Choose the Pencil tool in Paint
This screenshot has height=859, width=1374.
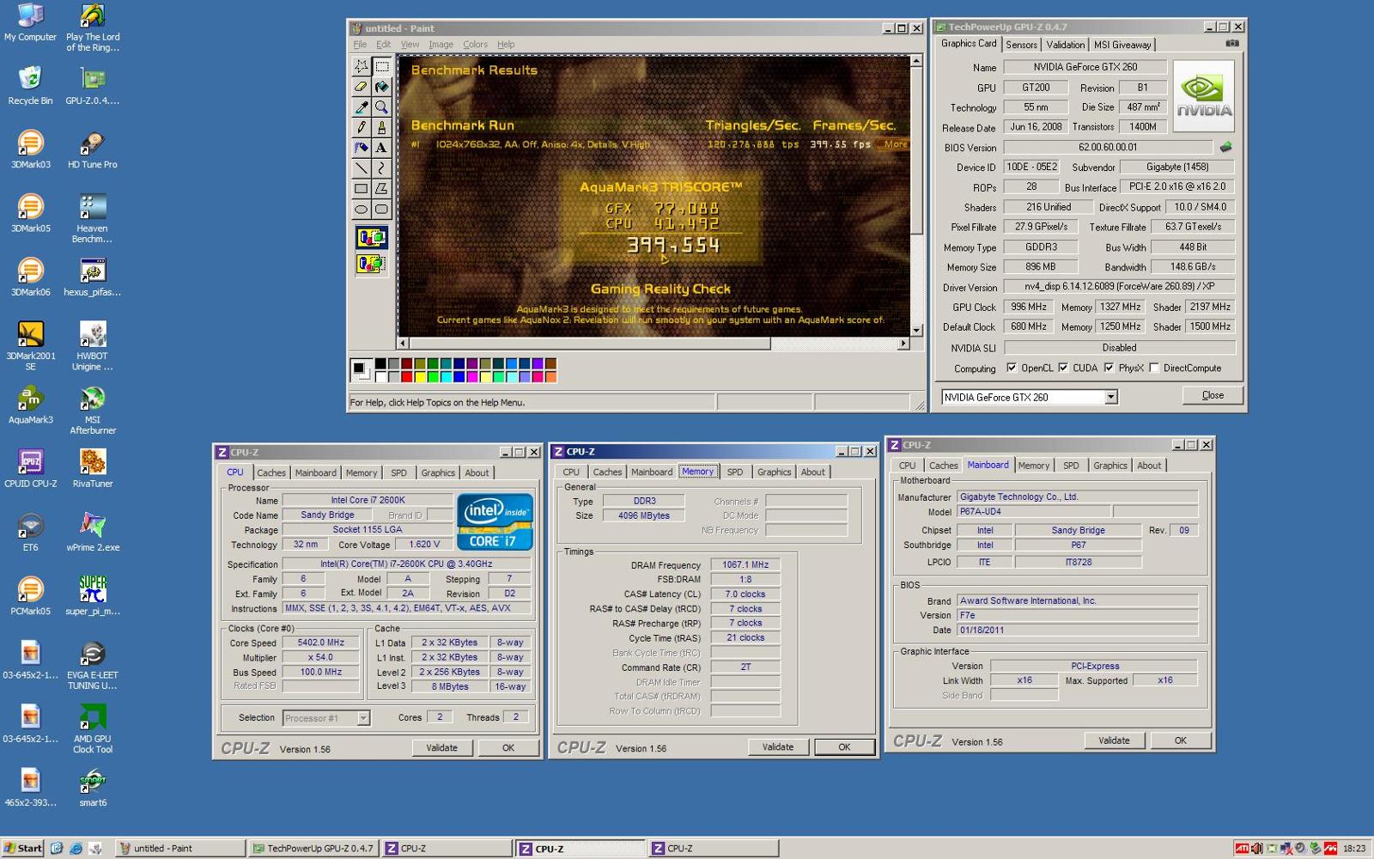tap(361, 127)
